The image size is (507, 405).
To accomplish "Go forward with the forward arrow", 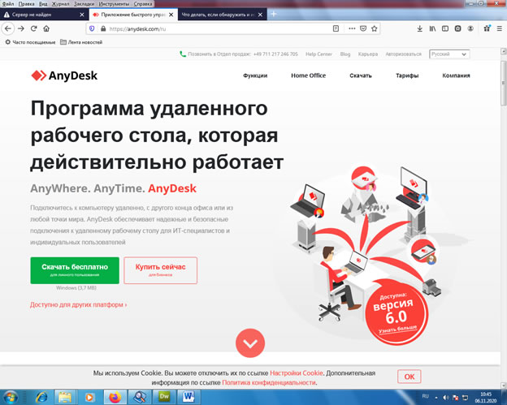I will click(21, 28).
